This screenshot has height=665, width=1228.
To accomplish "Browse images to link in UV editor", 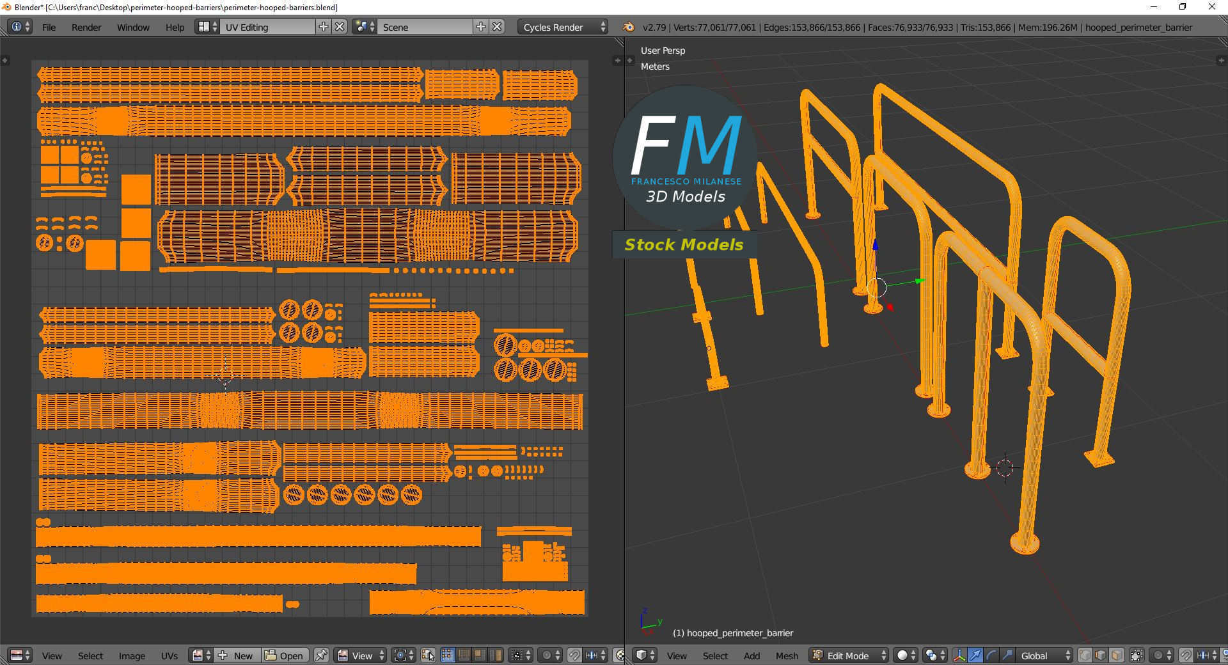I will coord(202,655).
